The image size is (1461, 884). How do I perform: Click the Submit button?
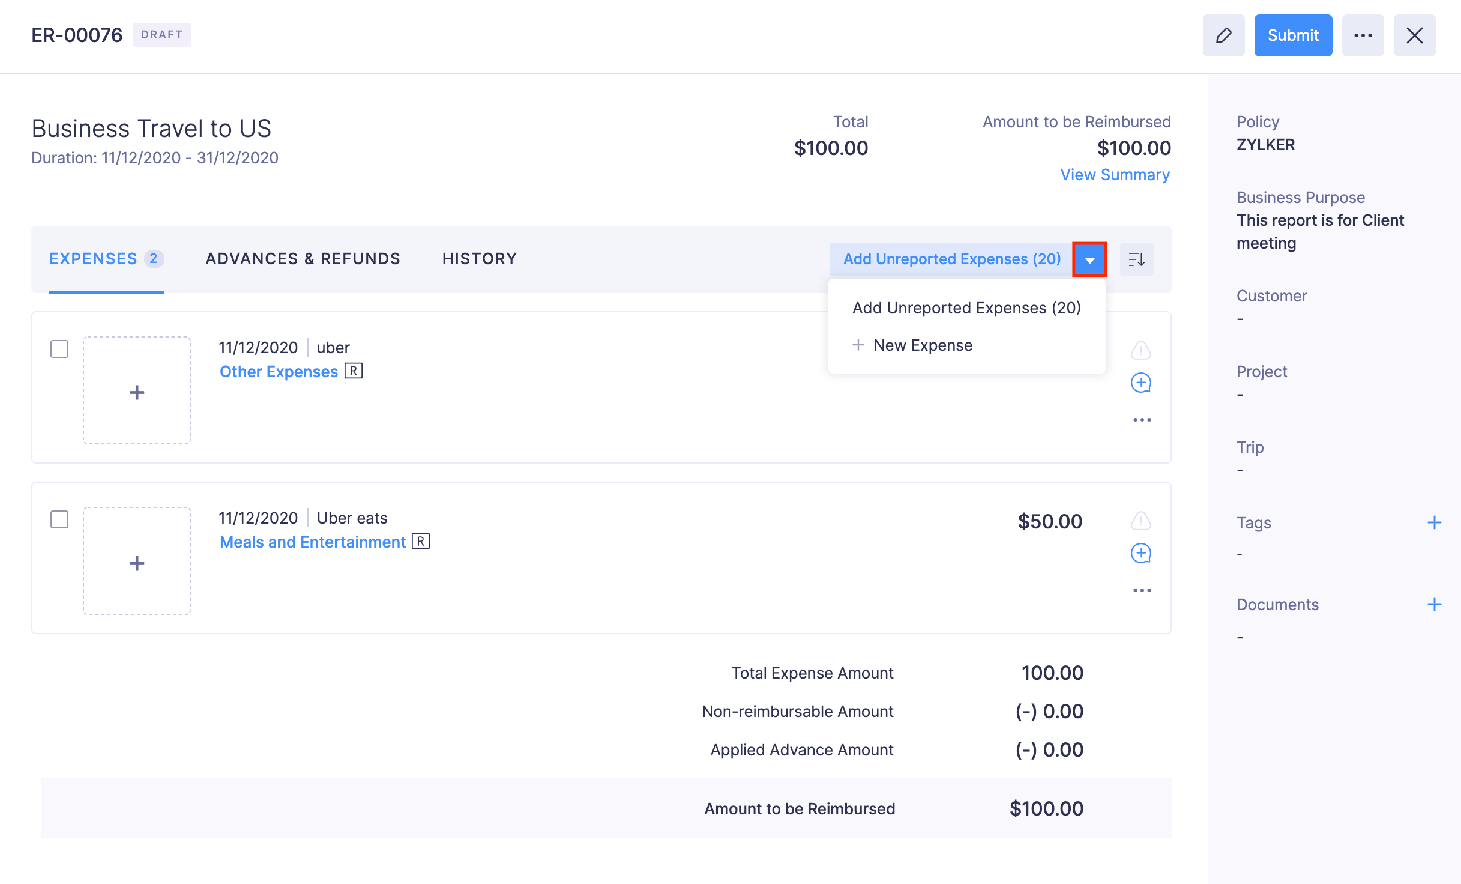pos(1293,35)
